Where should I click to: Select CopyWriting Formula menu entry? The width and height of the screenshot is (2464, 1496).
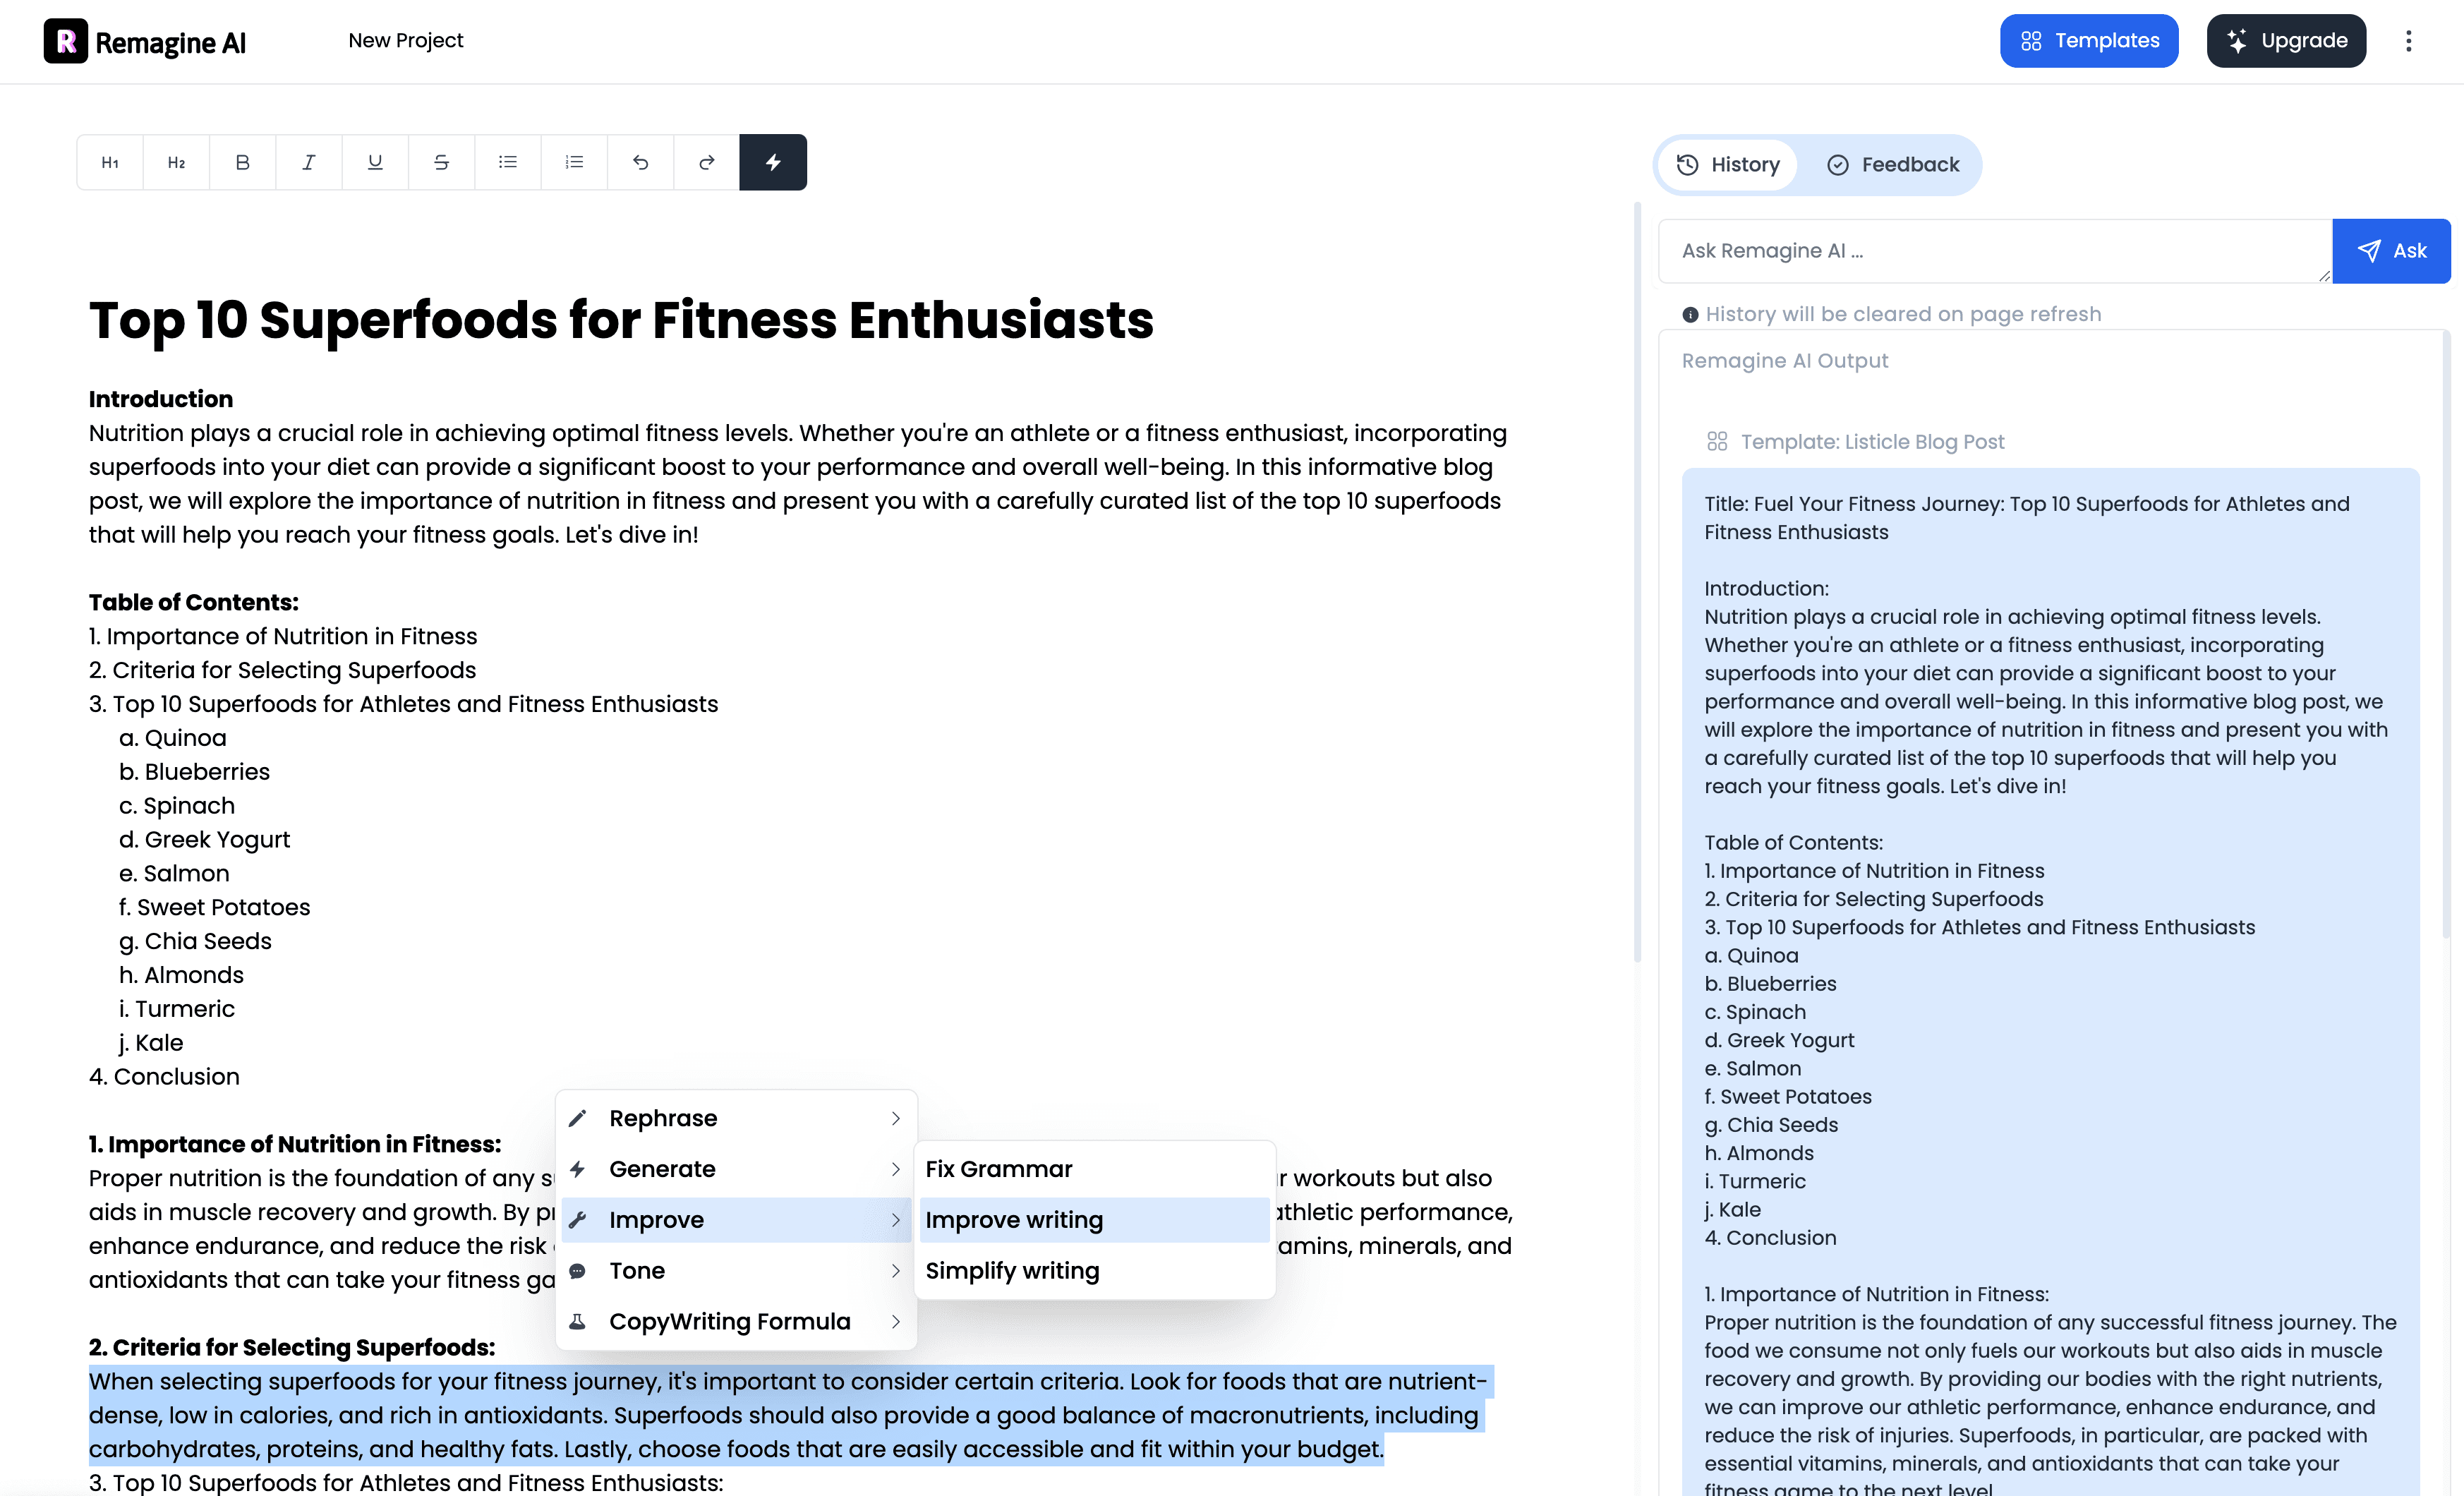point(736,1322)
